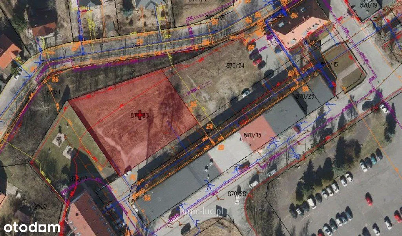Click the red cross marker on the highlighted plot
The width and height of the screenshot is (402, 236).
tap(140, 115)
